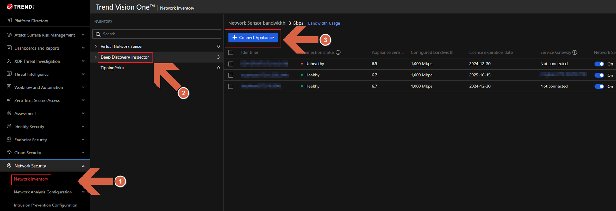Open Intrusion Prevention Configuration
Viewport: 616px width, 211px height.
coord(46,205)
